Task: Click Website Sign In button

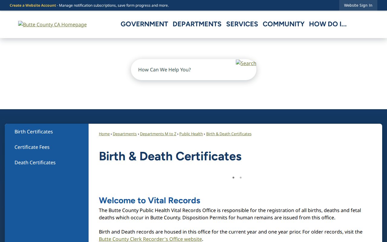Action: click(x=358, y=5)
